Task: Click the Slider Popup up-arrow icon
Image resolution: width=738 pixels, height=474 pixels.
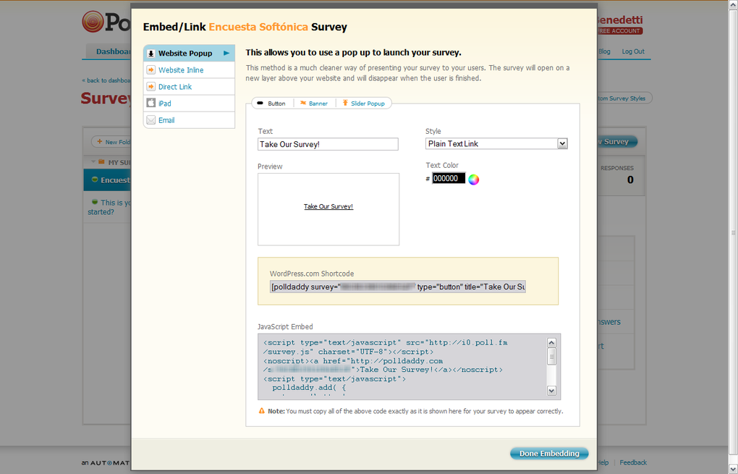Action: [345, 103]
